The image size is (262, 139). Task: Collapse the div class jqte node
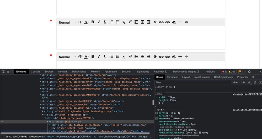[48, 122]
